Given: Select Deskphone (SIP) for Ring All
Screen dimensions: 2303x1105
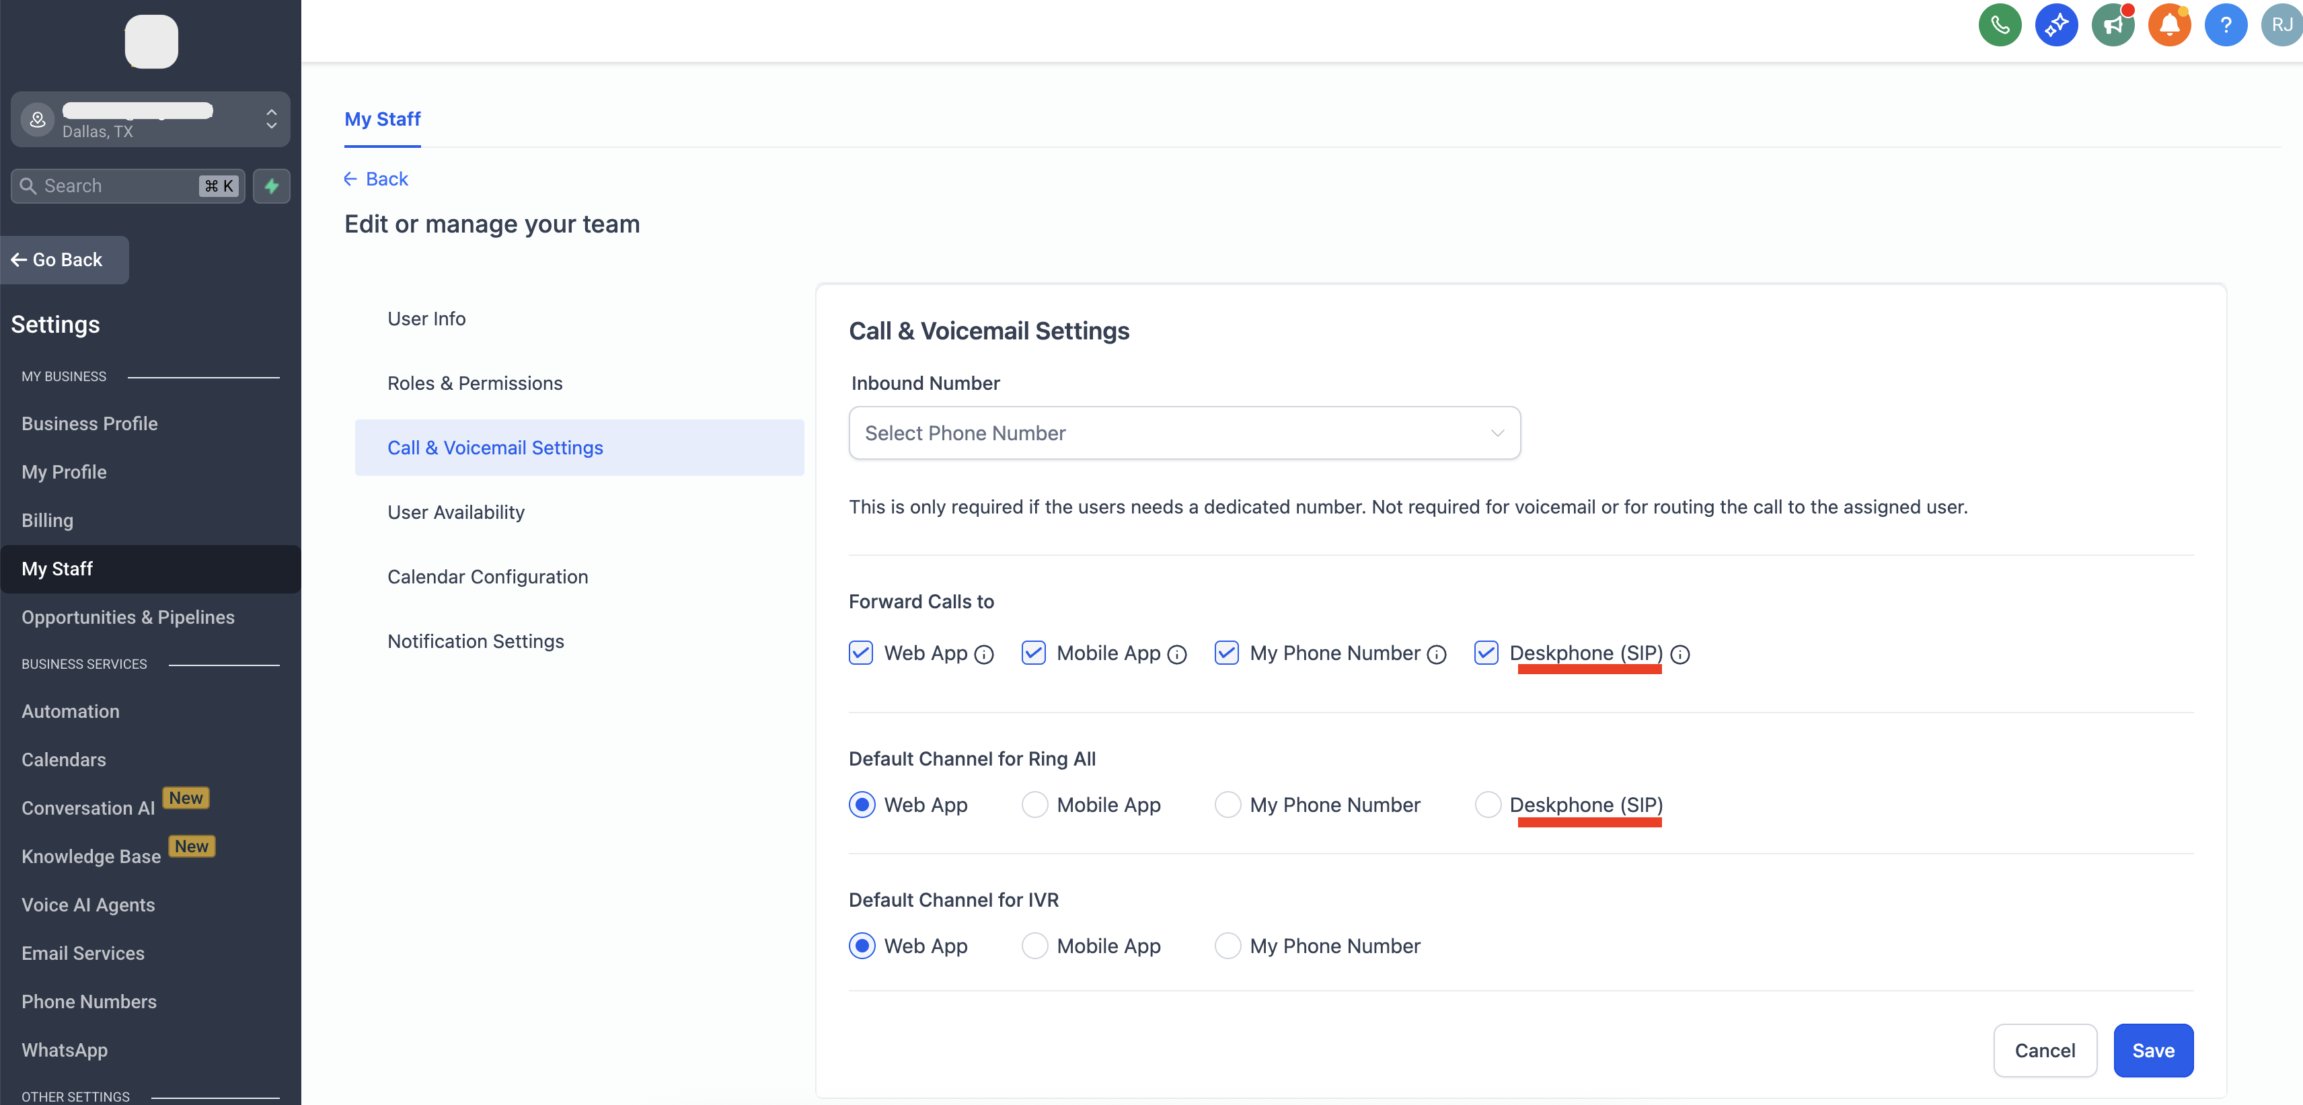Looking at the screenshot, I should [1488, 805].
